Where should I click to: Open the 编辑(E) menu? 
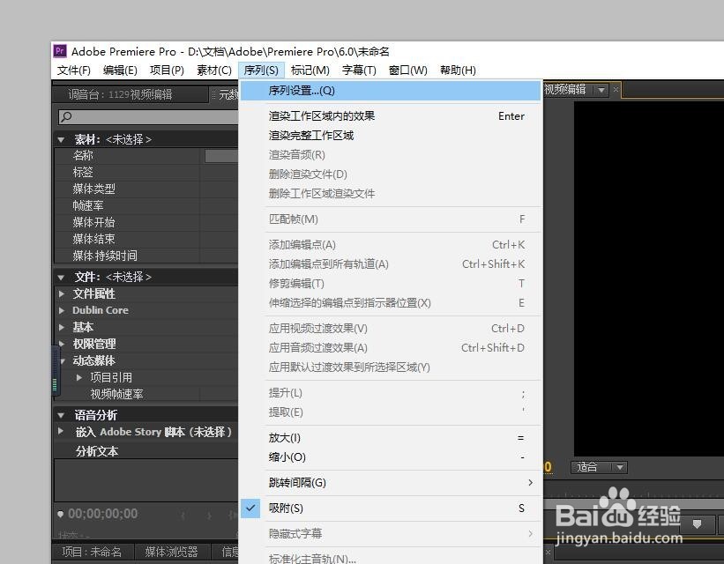coord(120,70)
